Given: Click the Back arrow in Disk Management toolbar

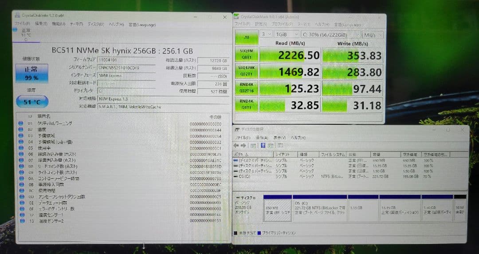Looking at the screenshot, I should [236, 146].
